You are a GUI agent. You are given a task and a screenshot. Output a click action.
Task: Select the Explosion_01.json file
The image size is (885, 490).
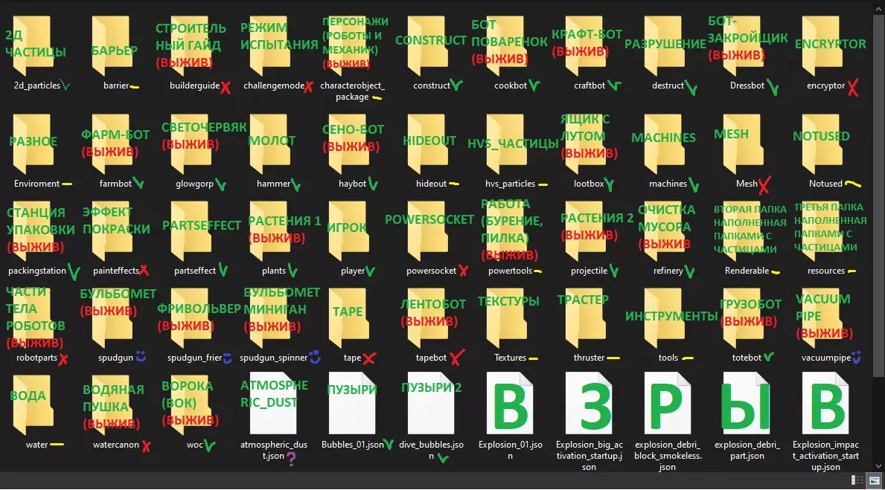coord(510,403)
